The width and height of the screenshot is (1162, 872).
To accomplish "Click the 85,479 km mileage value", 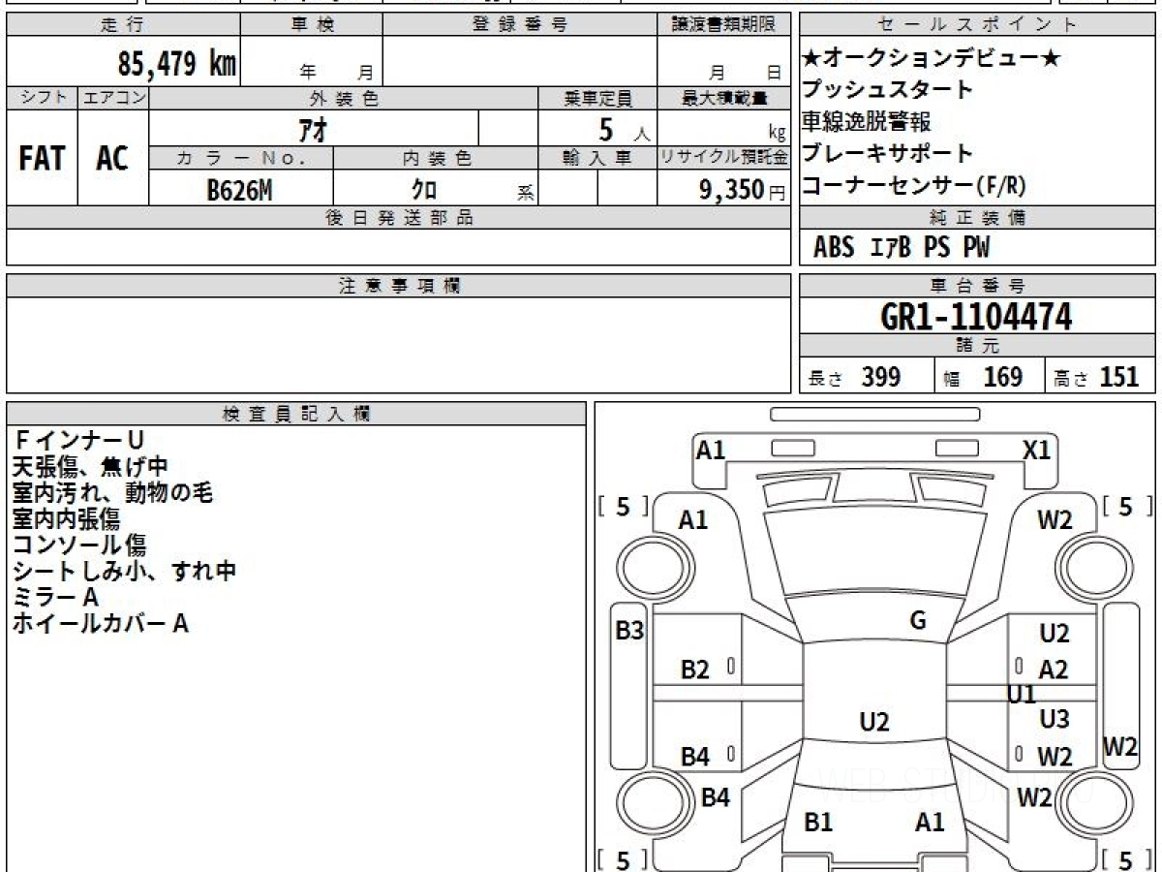I will 176,64.
